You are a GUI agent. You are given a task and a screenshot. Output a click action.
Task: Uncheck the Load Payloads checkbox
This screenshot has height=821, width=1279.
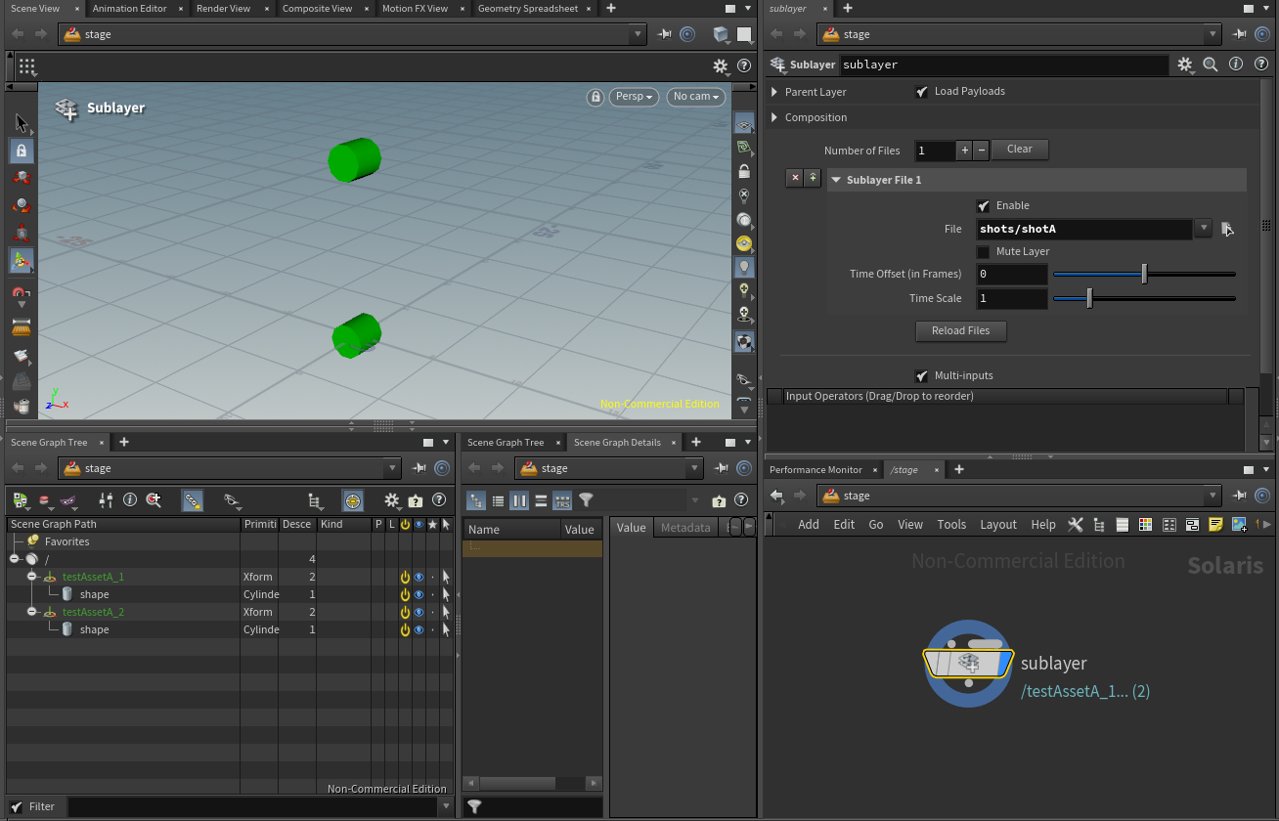pyautogui.click(x=921, y=91)
